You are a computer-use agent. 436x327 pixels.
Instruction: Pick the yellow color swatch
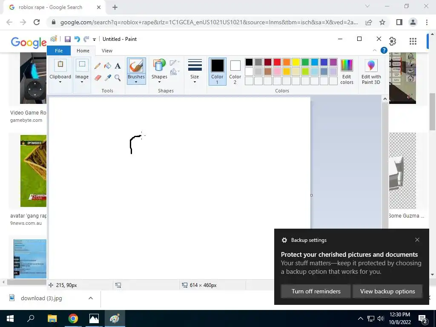click(x=296, y=62)
